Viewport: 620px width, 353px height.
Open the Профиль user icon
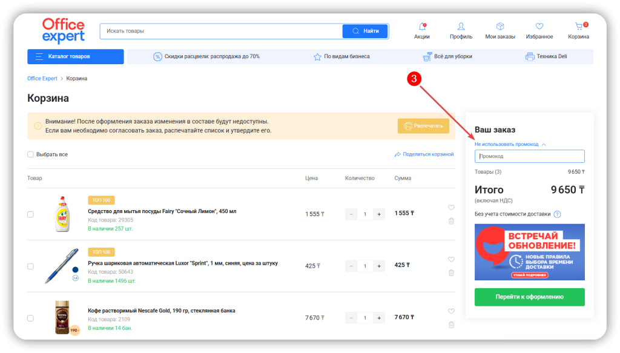coord(461,27)
